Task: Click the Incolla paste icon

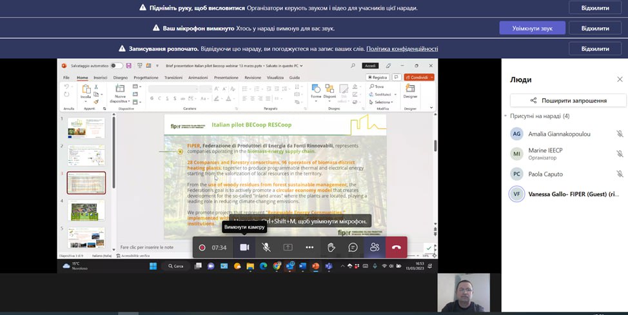Action: 86,88
